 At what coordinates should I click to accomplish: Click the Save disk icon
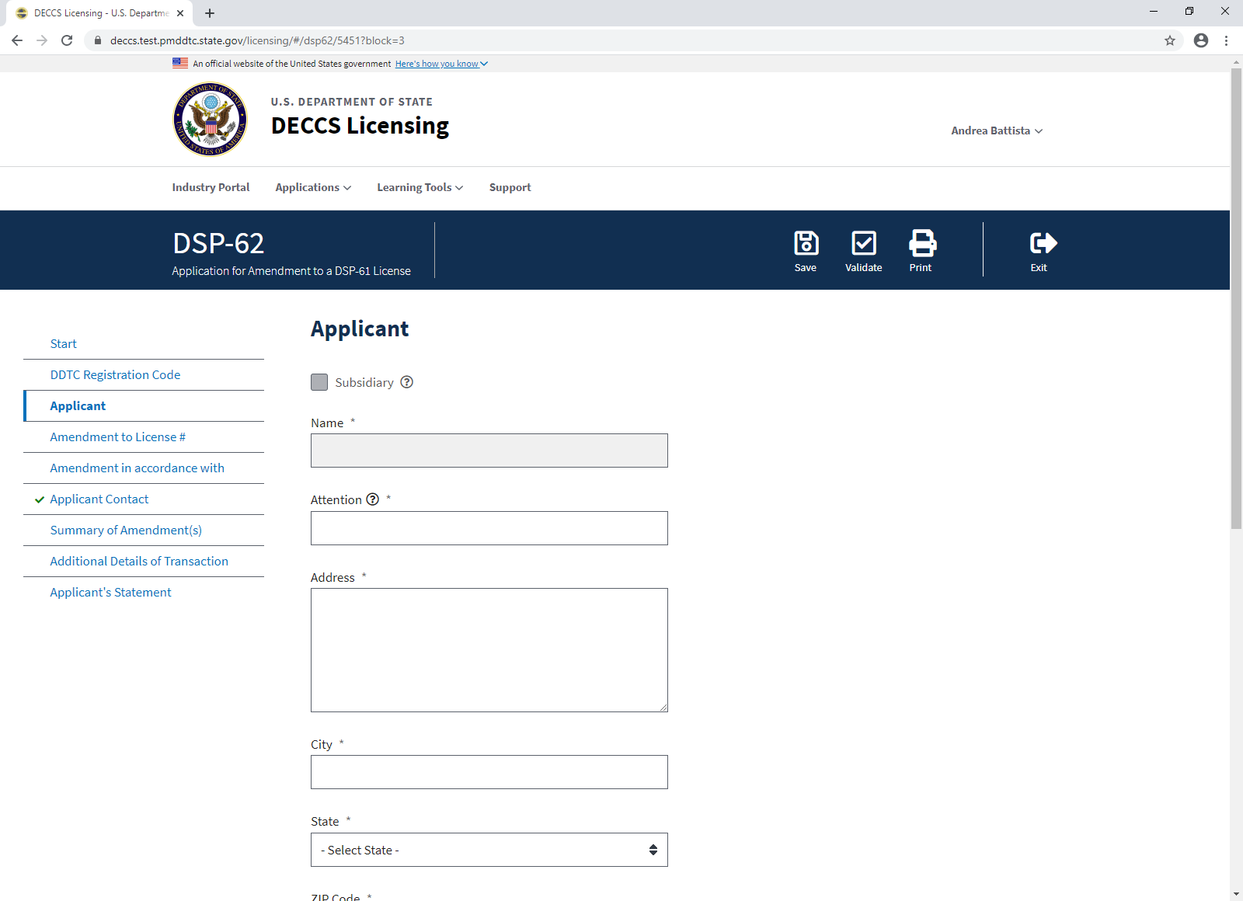click(x=806, y=244)
